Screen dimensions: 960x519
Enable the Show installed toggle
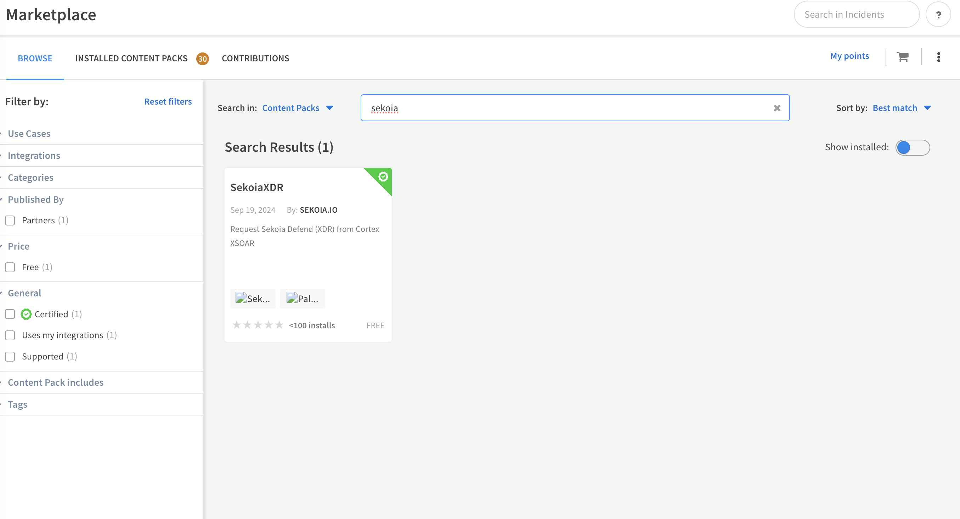pos(912,147)
